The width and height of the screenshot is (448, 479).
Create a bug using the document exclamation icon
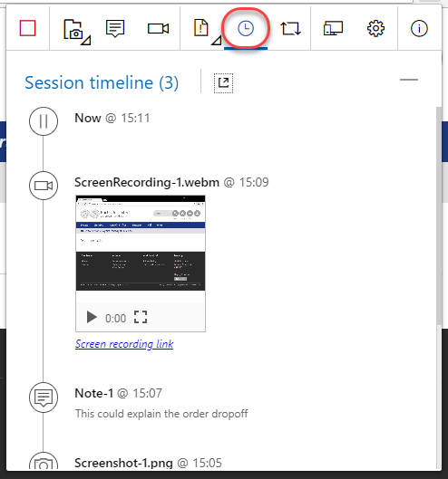click(x=201, y=28)
